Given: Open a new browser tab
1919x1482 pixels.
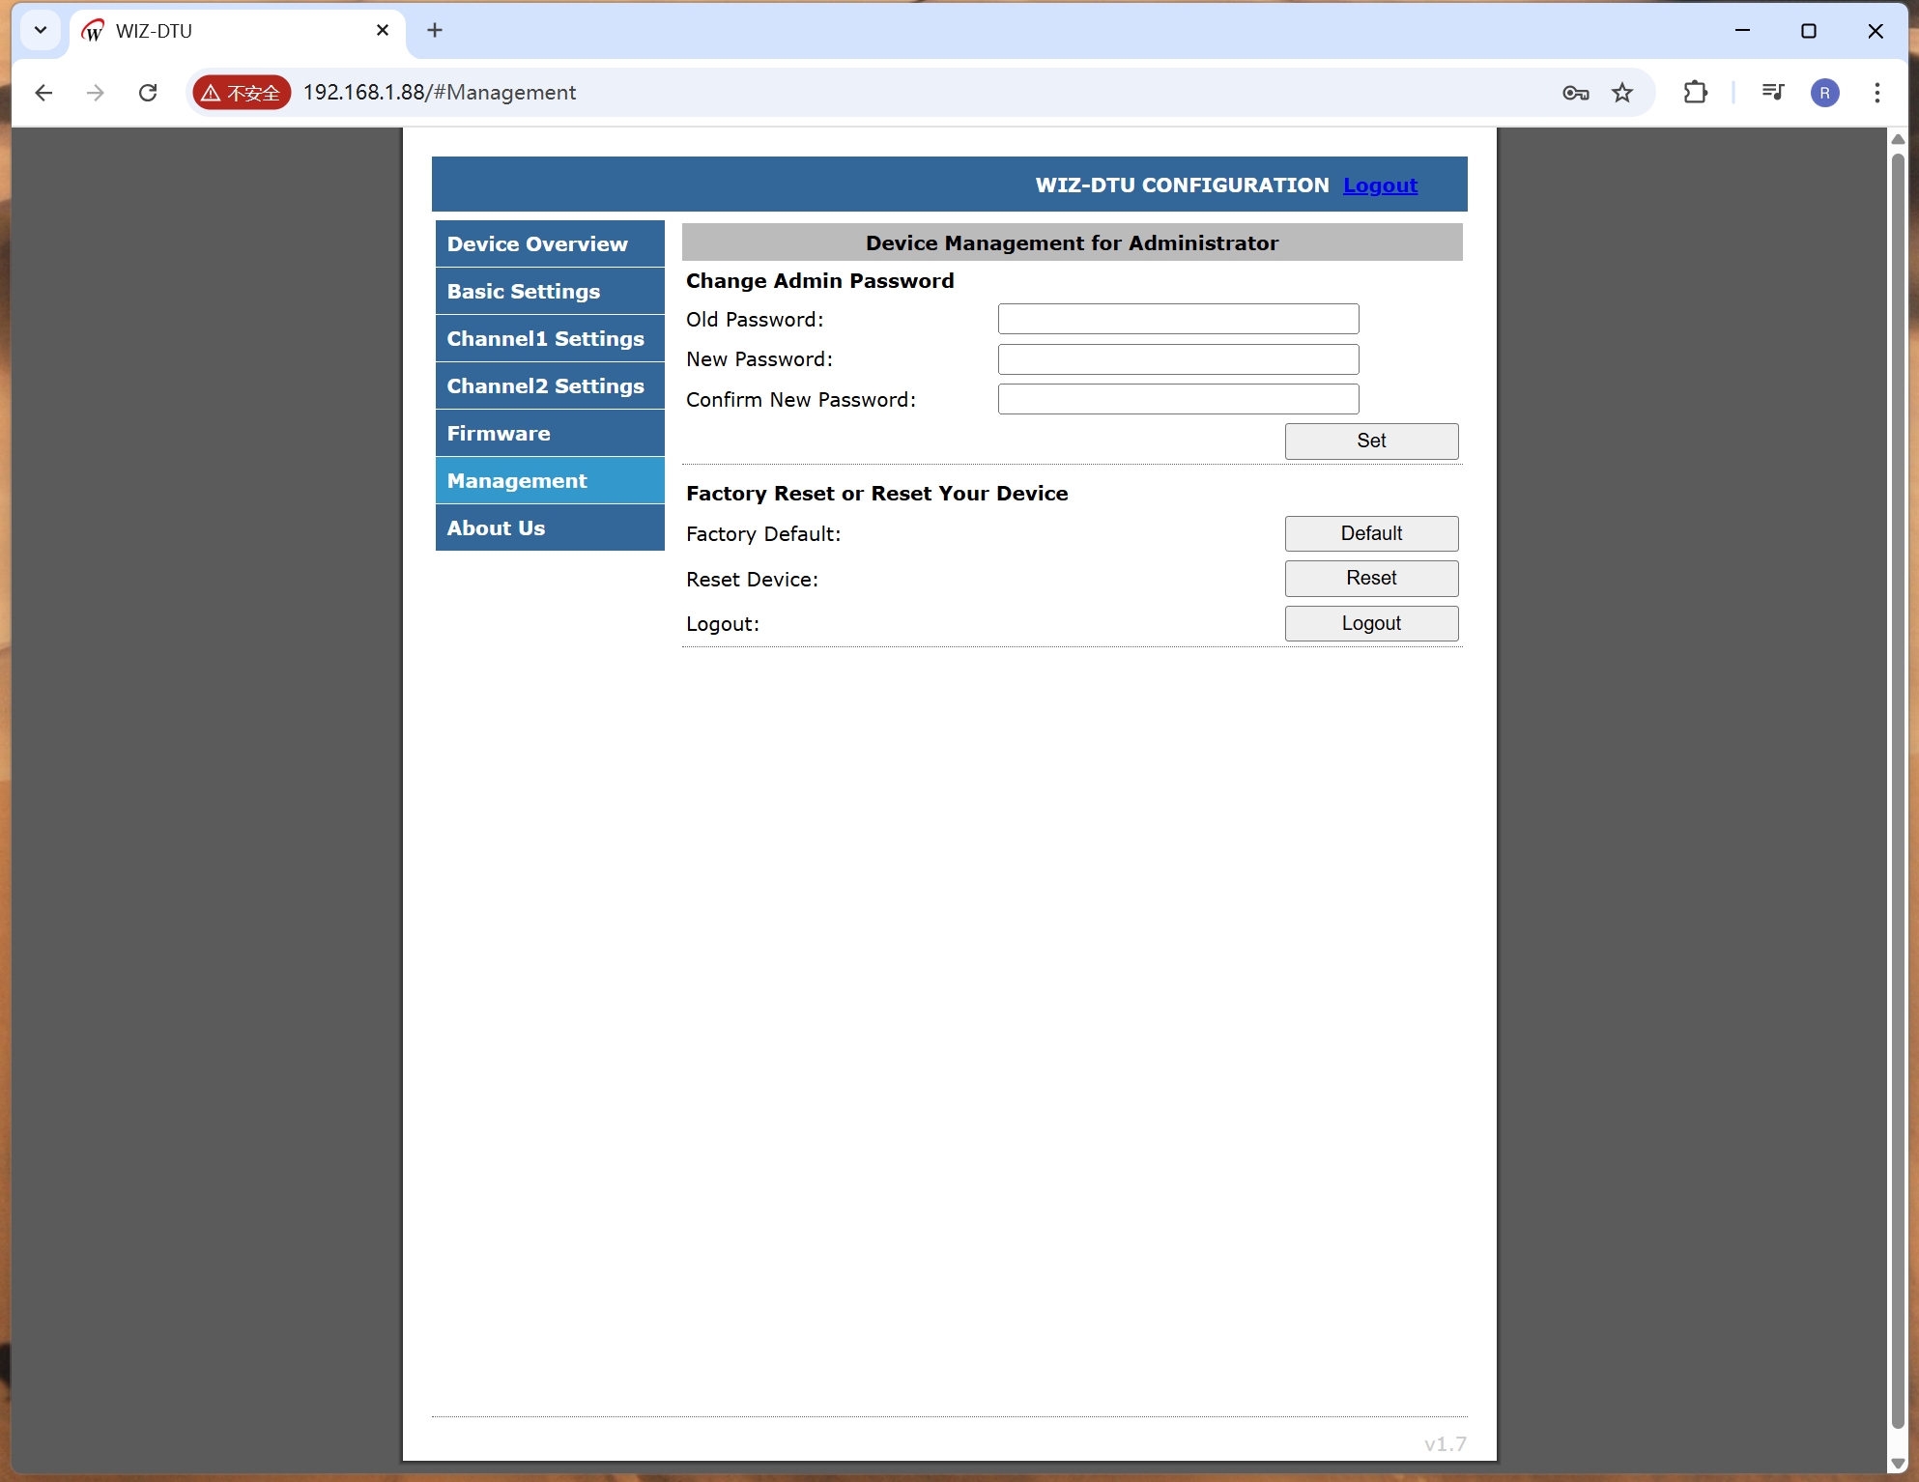Looking at the screenshot, I should [x=435, y=30].
